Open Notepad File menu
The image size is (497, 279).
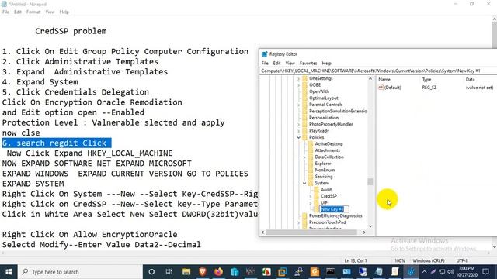5,12
